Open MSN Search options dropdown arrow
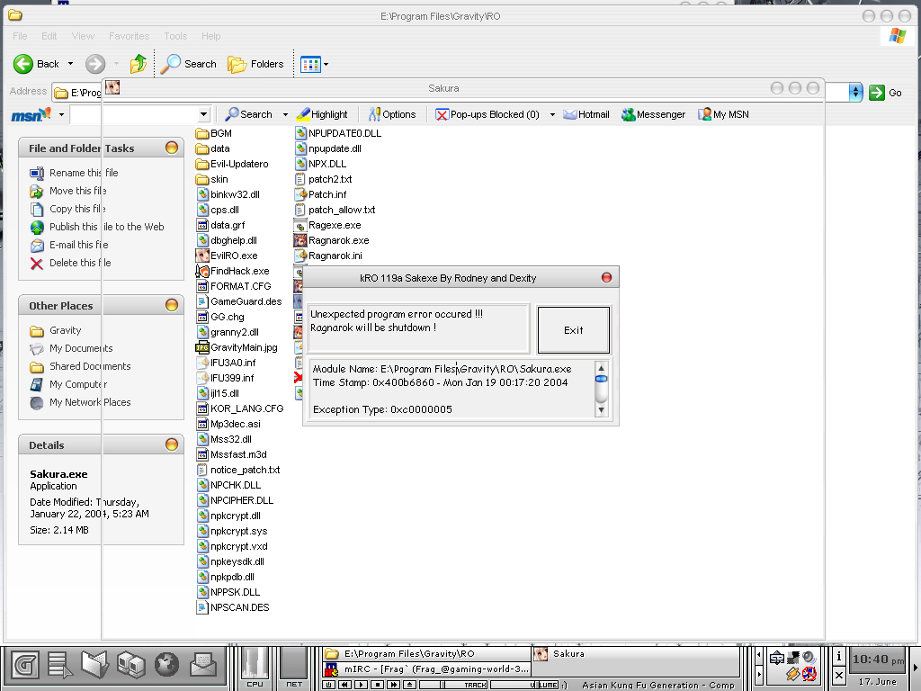This screenshot has height=691, width=921. coord(285,114)
